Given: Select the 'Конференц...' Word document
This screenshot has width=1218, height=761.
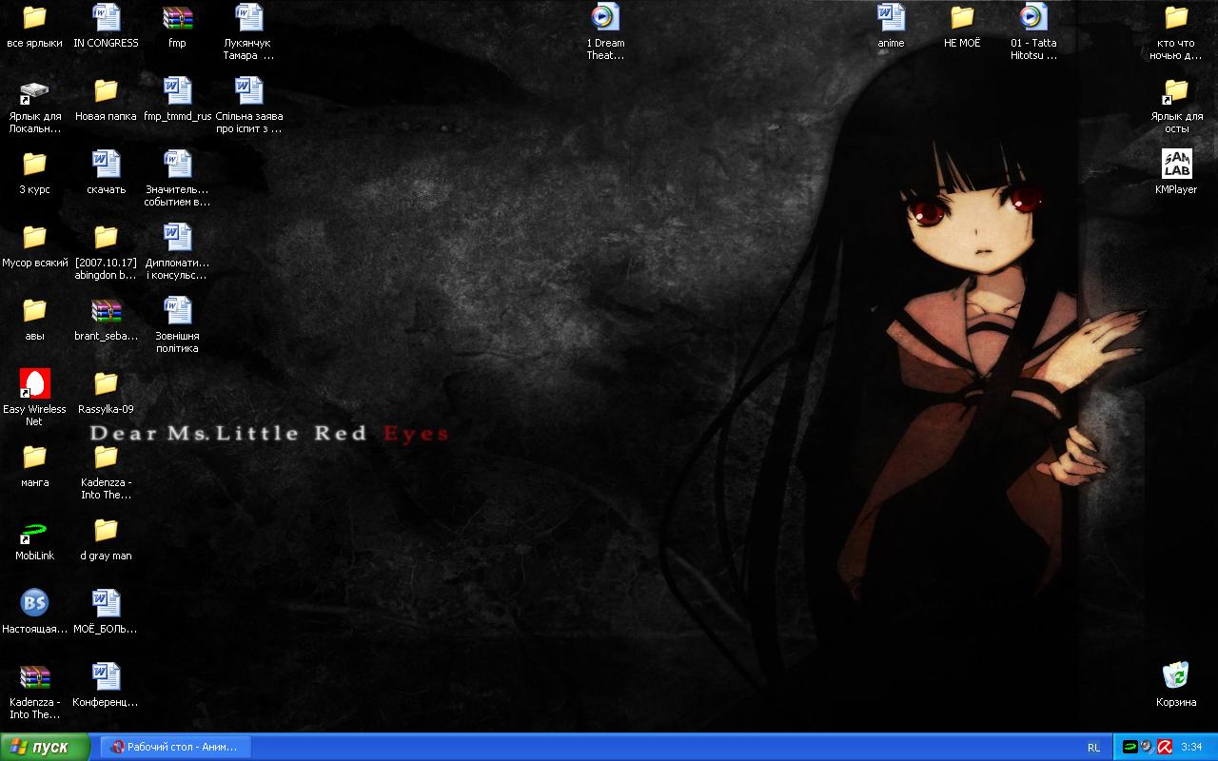Looking at the screenshot, I should tap(106, 676).
